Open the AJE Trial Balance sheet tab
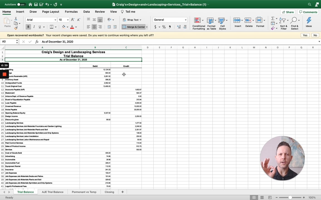Image resolution: width=321 pixels, height=200 pixels. tap(53, 192)
